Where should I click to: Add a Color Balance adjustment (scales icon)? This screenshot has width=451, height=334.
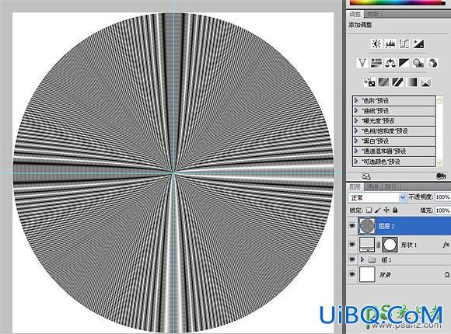(390, 63)
